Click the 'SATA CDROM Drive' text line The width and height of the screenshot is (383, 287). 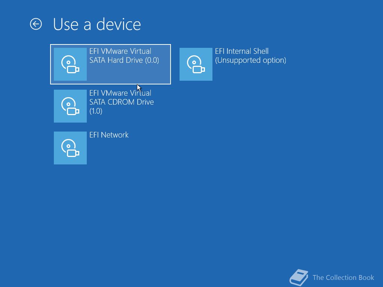122,102
